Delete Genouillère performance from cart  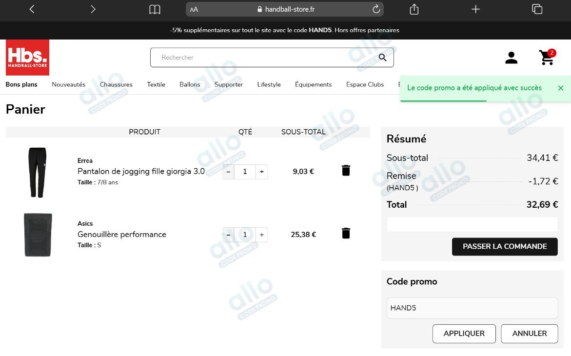(346, 233)
